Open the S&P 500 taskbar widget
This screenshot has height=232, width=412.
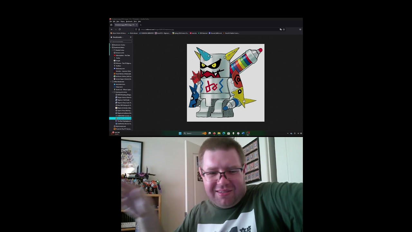coord(116,133)
